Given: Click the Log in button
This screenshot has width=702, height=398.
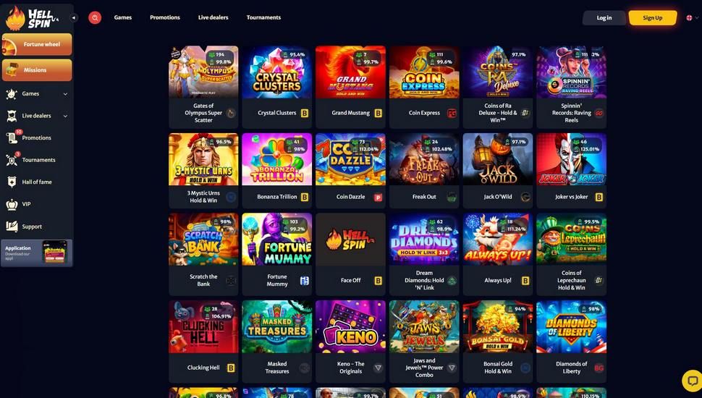Looking at the screenshot, I should (x=604, y=18).
